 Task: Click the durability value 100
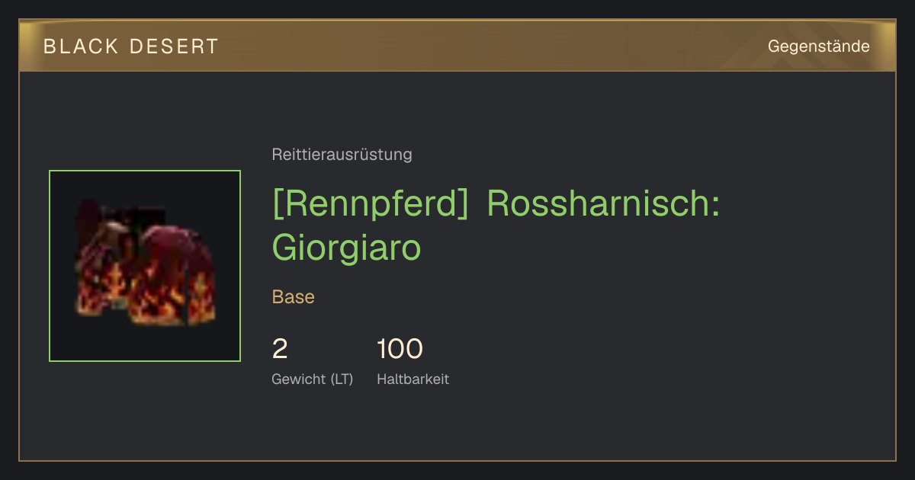[x=400, y=349]
